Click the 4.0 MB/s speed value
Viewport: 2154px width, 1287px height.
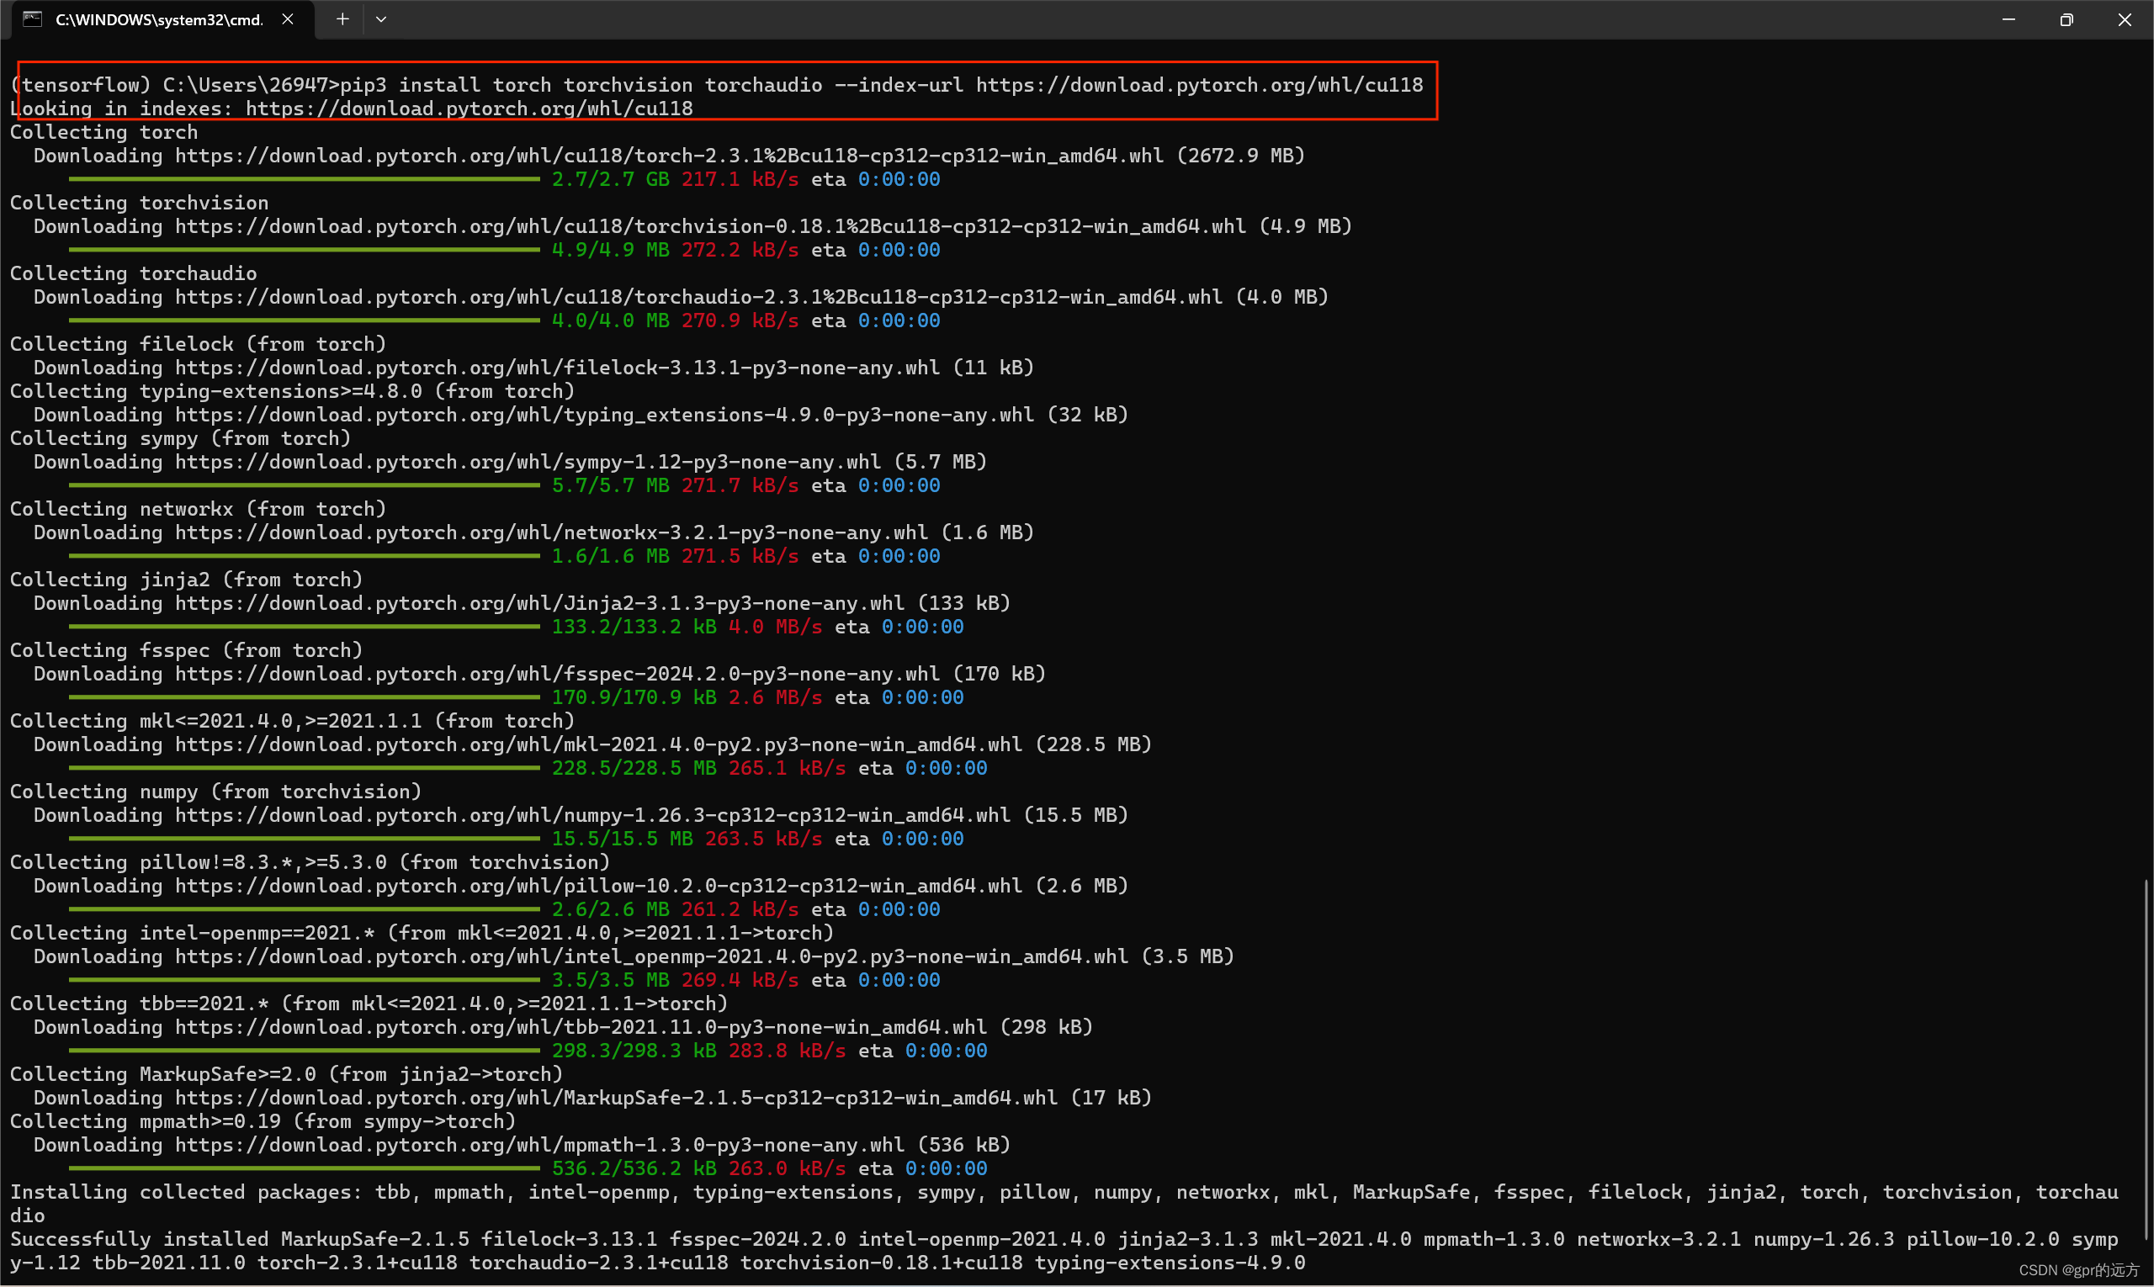(776, 627)
